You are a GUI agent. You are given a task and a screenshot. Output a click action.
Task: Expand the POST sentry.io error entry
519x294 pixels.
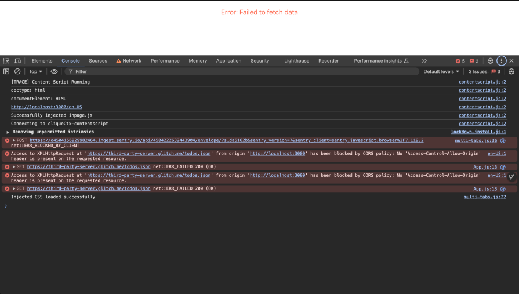pyautogui.click(x=14, y=140)
